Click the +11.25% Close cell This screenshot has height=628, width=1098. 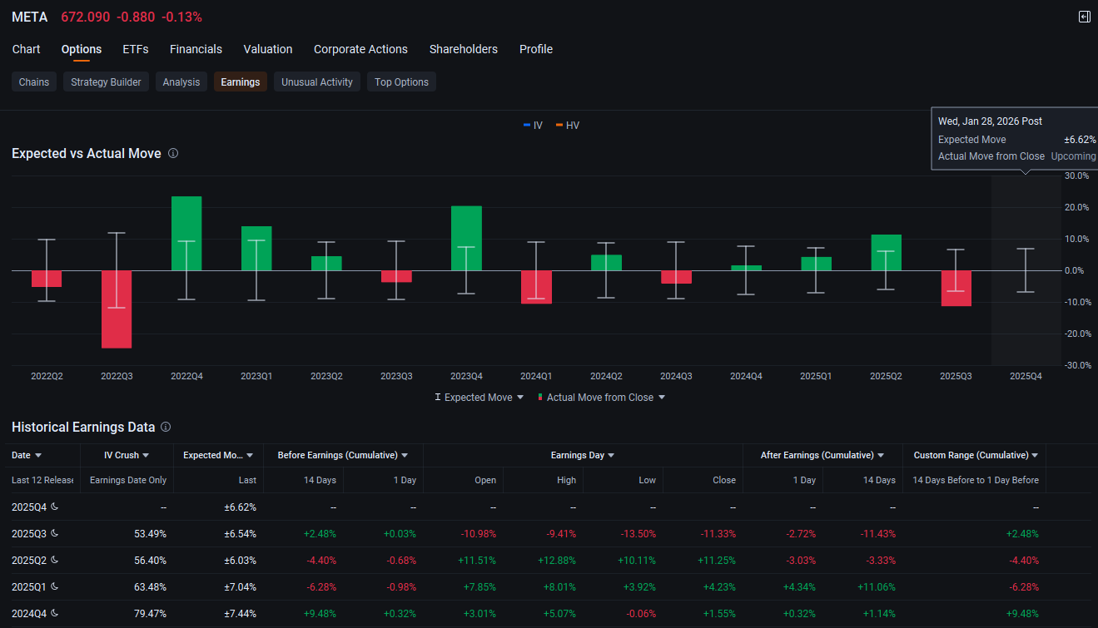(717, 560)
